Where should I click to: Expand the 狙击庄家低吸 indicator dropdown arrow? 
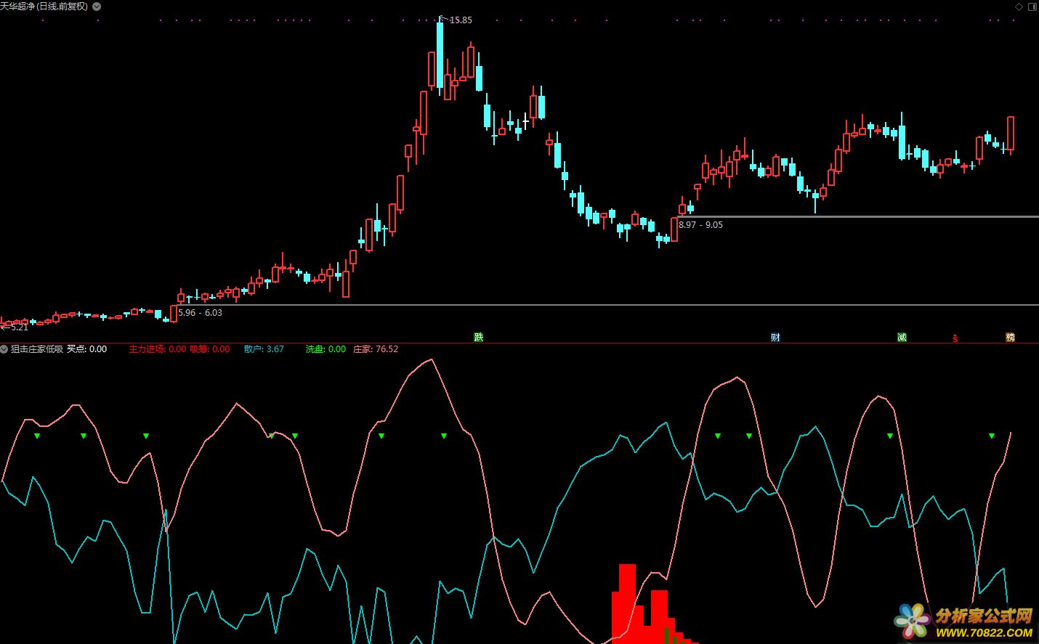coord(4,349)
